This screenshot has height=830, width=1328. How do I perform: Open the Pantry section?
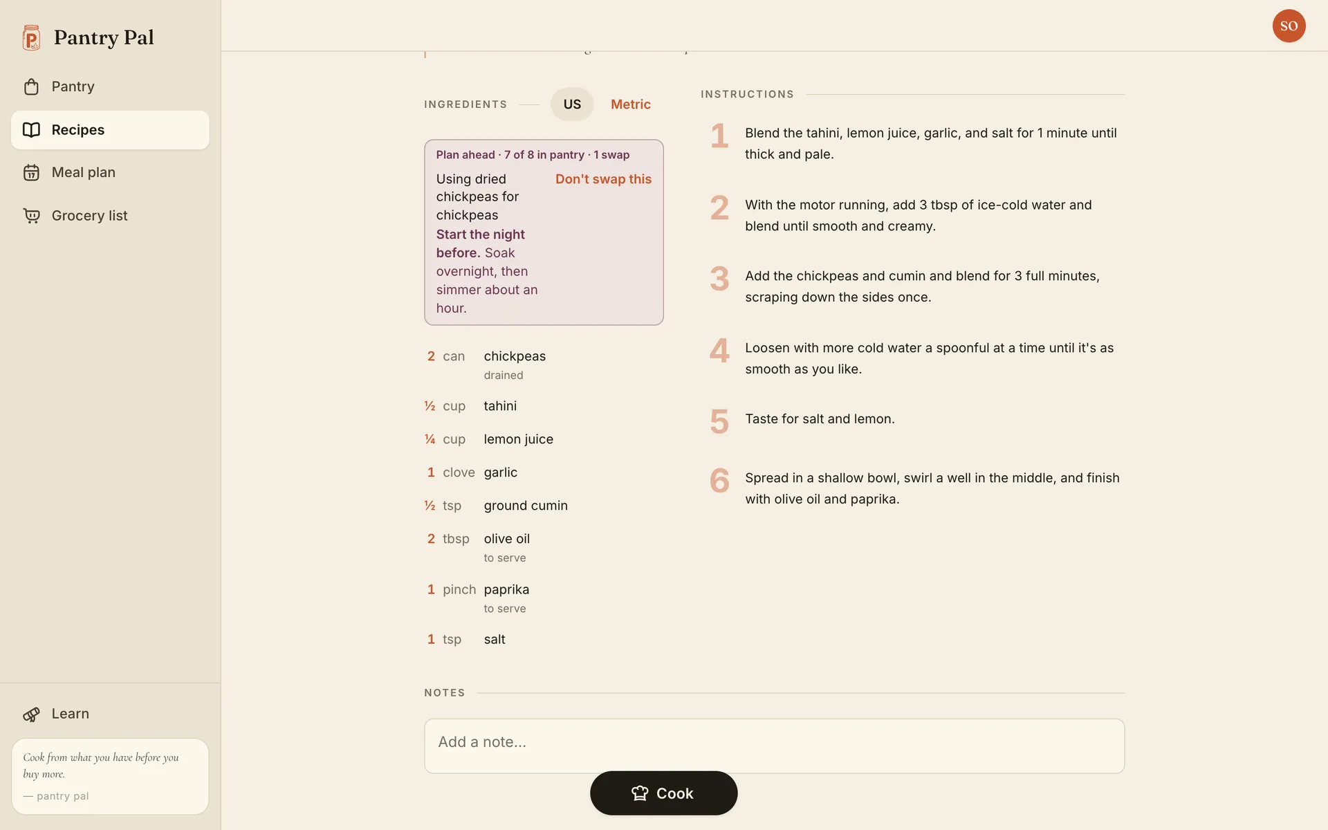pyautogui.click(x=110, y=86)
